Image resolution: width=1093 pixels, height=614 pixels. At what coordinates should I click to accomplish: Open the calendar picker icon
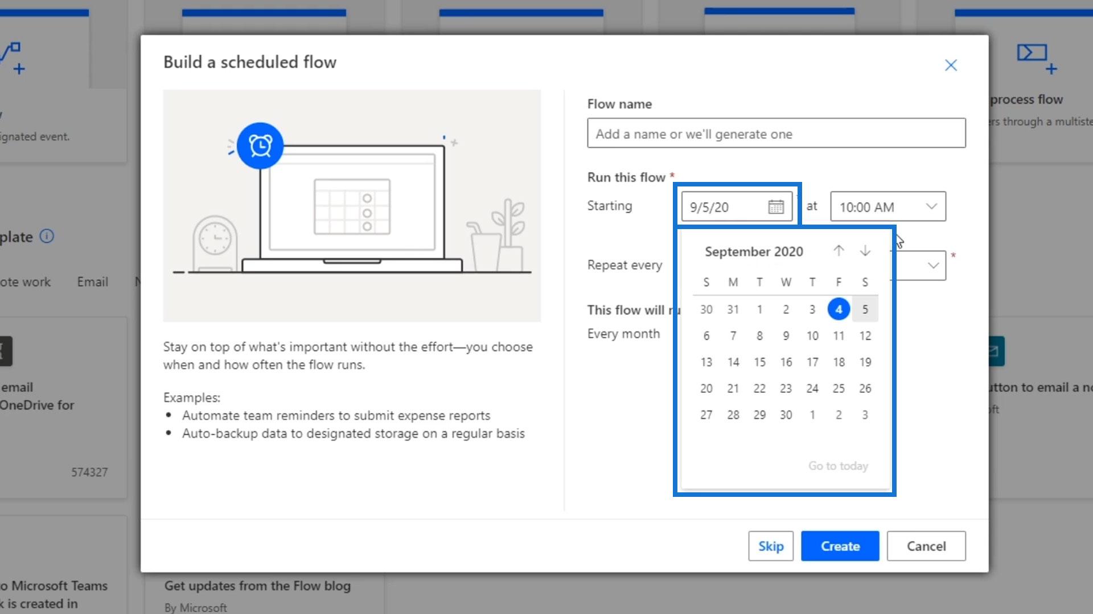(x=775, y=207)
